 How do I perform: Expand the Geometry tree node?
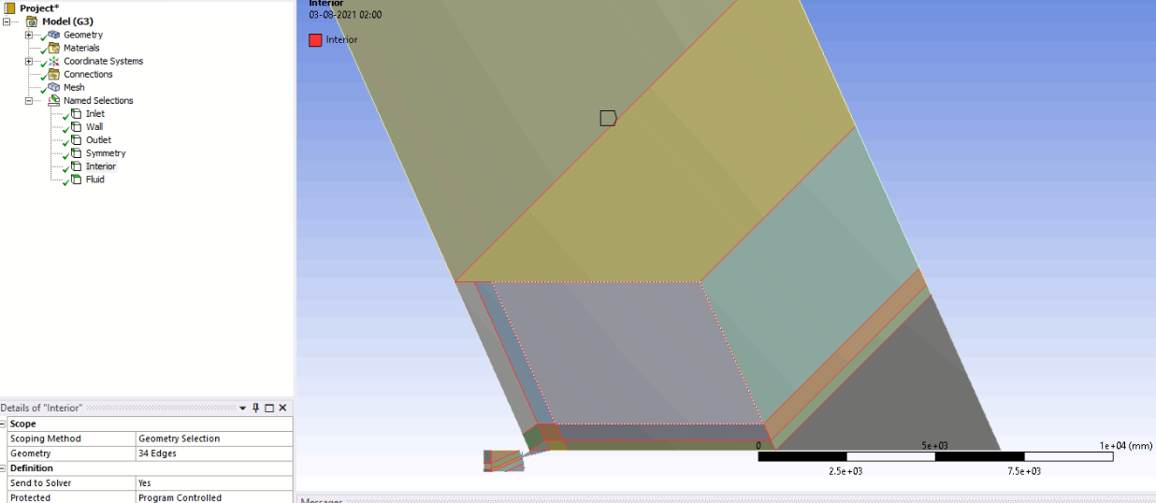(29, 35)
